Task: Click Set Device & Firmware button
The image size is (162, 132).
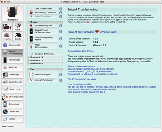Action: [45, 54]
